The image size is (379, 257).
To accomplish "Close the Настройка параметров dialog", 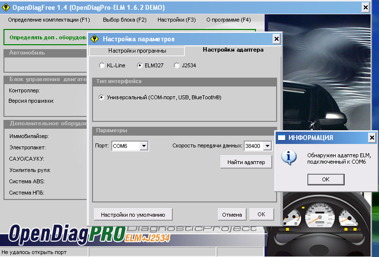I will [276, 39].
